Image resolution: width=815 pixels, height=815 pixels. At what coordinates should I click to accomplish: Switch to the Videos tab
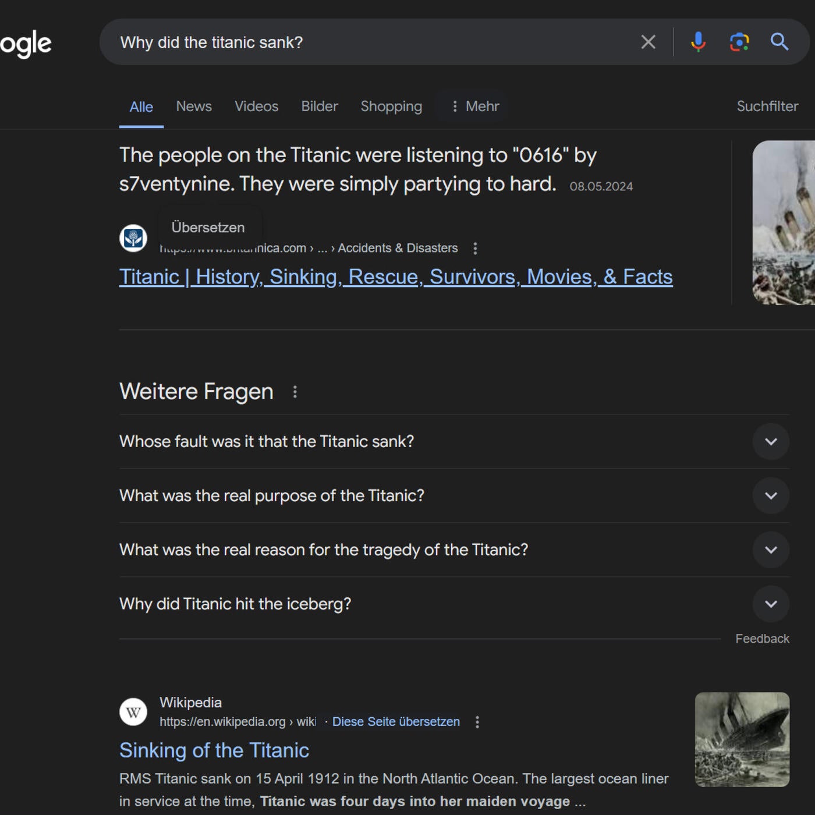point(256,106)
